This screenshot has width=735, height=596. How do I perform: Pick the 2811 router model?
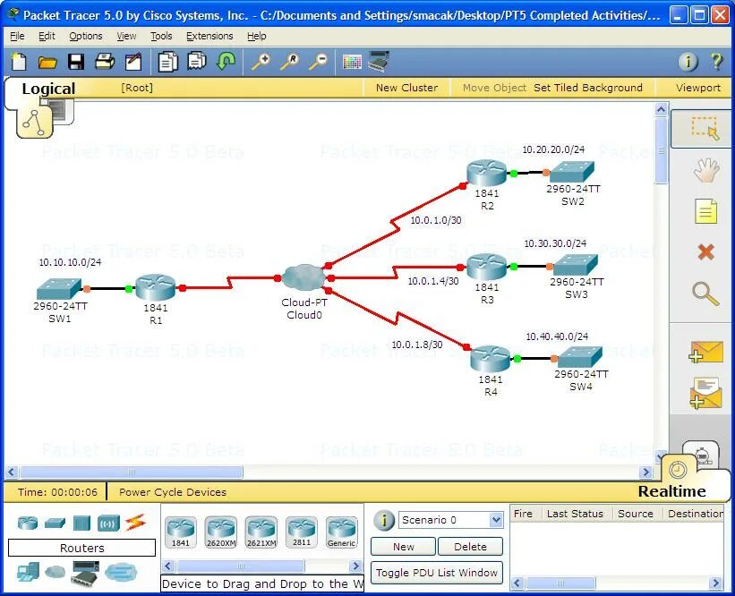(x=302, y=532)
